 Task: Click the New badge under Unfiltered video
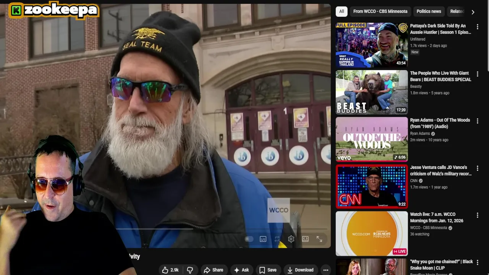pos(415,52)
